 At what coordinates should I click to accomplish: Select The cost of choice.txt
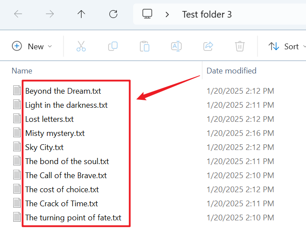[x=62, y=190]
